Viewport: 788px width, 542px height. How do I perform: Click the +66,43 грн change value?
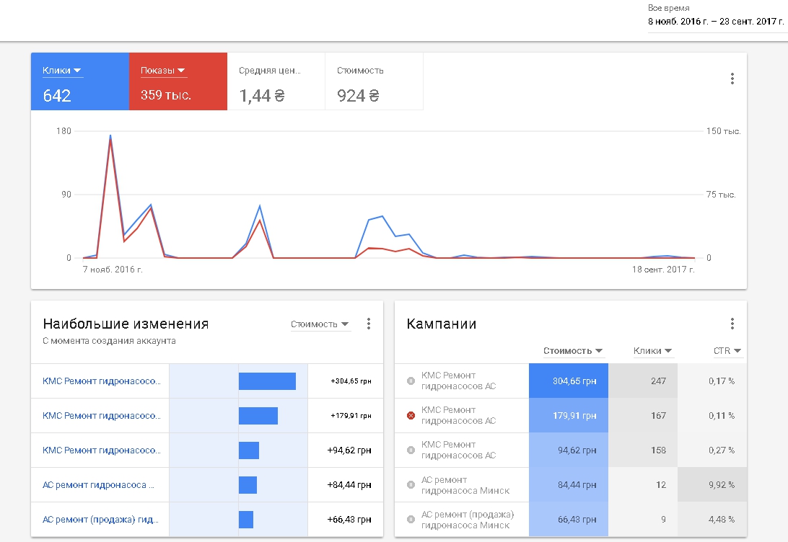(349, 520)
